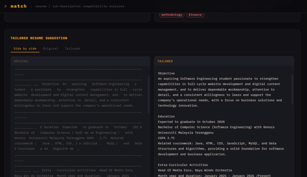Click 'Expected to graduate in October 2028'

191,122
